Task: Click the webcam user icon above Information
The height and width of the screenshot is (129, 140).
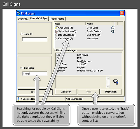Action: 116,82
